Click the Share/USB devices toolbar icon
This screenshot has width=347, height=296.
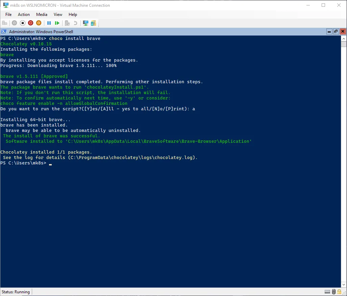(93, 23)
